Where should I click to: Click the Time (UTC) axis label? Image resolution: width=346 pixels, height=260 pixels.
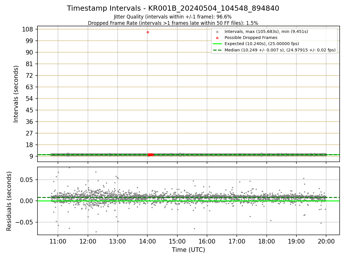188,250
